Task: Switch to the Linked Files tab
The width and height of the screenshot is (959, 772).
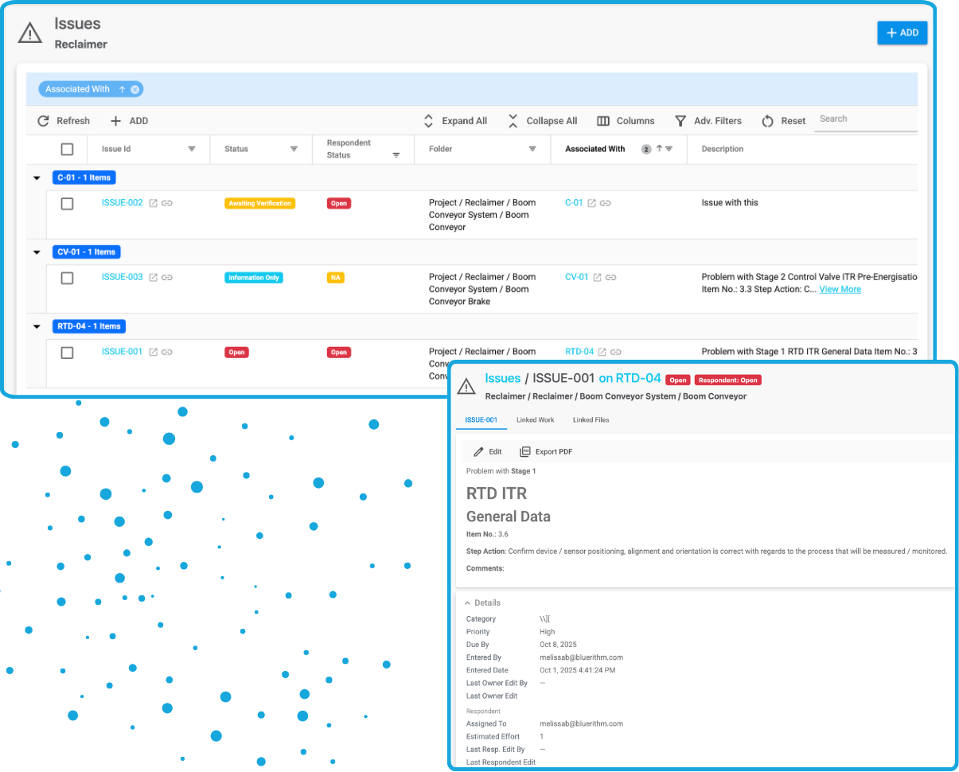Action: tap(591, 419)
